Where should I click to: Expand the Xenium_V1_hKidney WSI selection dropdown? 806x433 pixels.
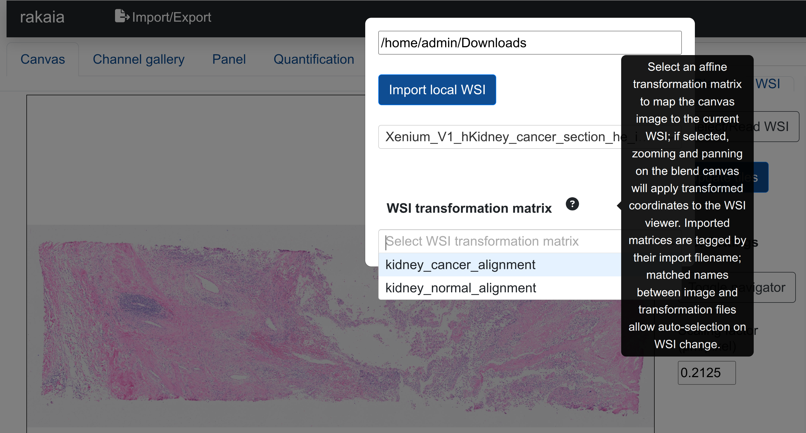(501, 137)
